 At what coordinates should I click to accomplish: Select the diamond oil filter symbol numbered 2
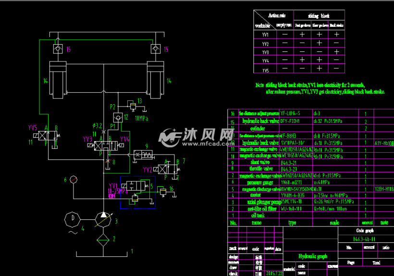103,240
